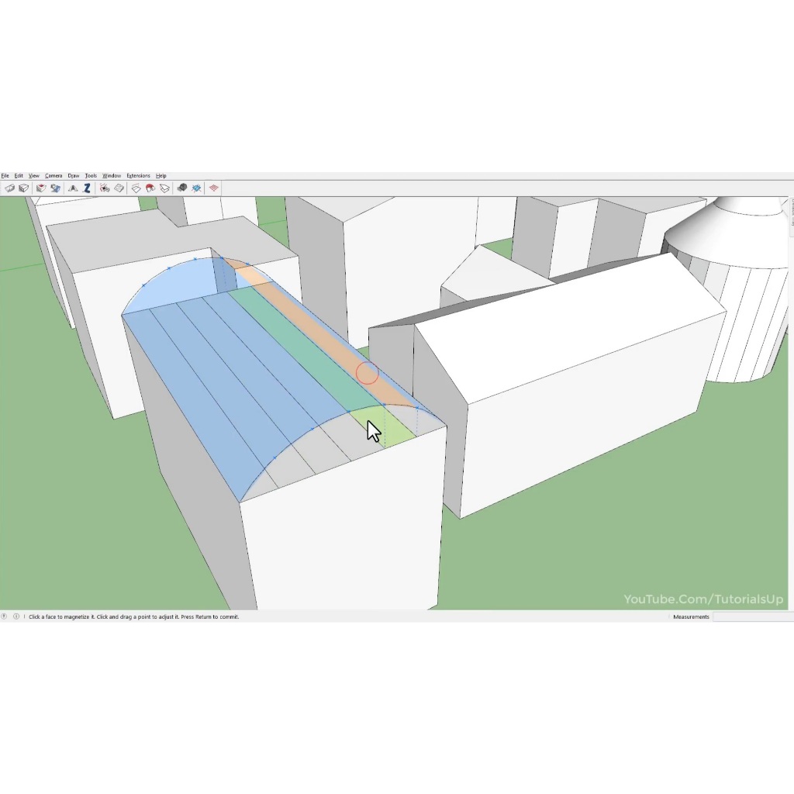Select the red dashed spider toolbar icon

point(105,188)
